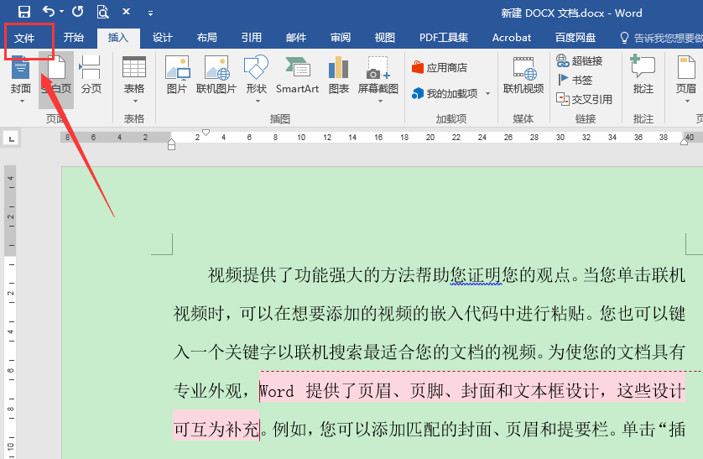Switch to 布局 tab
Viewport: 703px width, 459px height.
206,38
